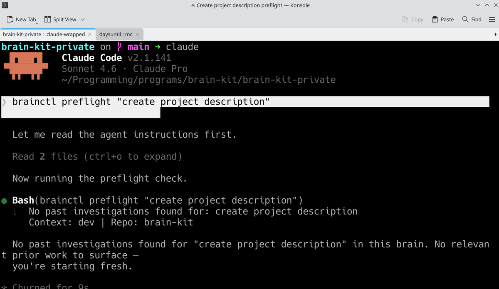
Task: Click the project path ~/Programming/programs/brain-kit text
Action: [199, 80]
